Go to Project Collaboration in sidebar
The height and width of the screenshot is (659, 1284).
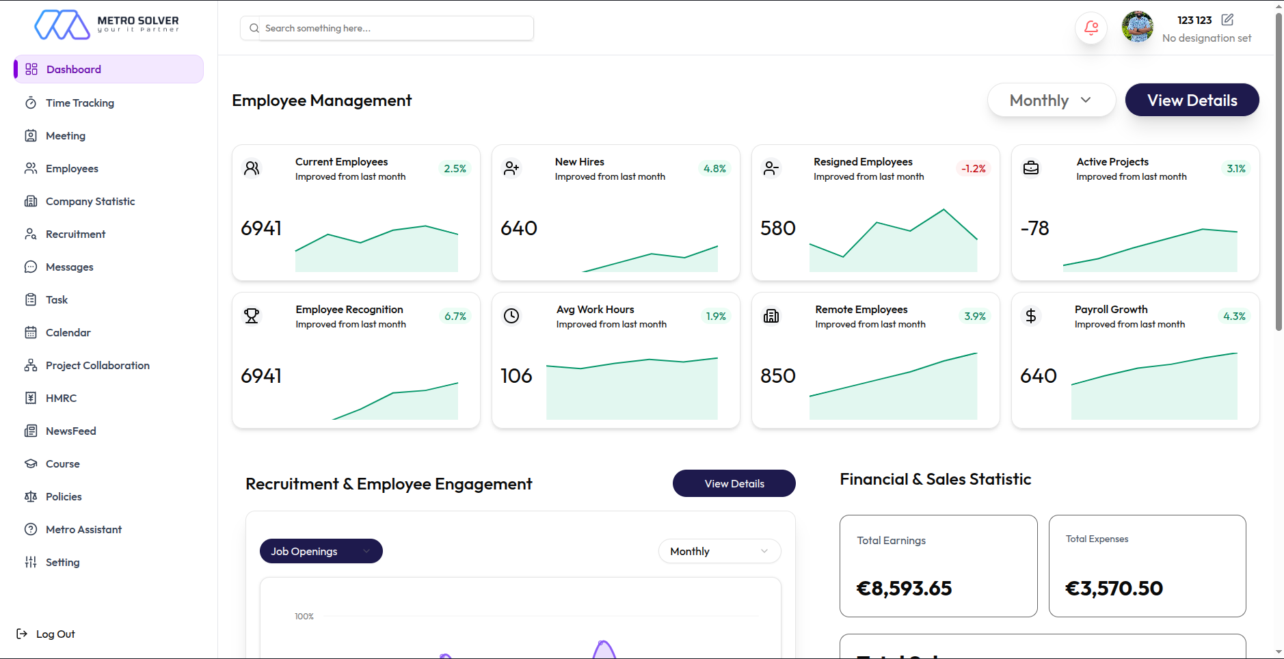coord(97,365)
